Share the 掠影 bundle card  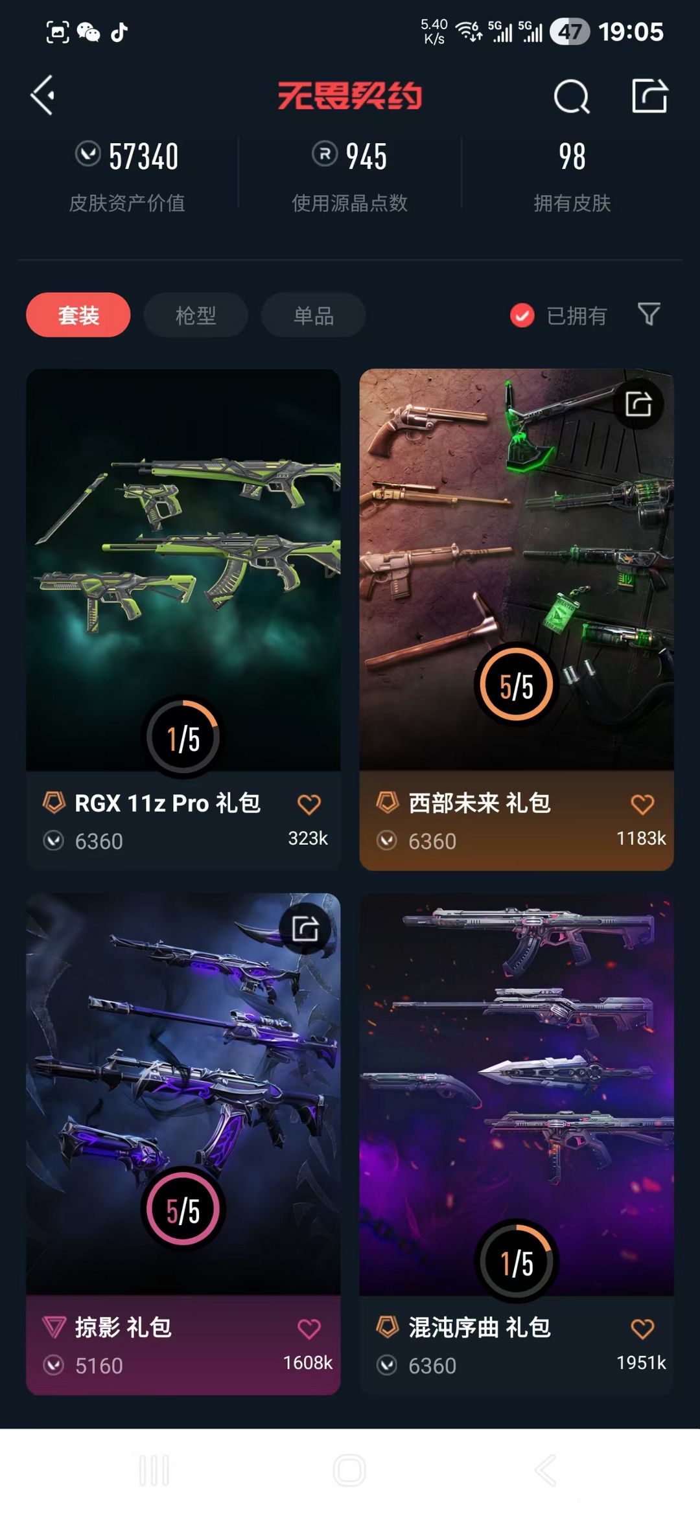tap(305, 928)
